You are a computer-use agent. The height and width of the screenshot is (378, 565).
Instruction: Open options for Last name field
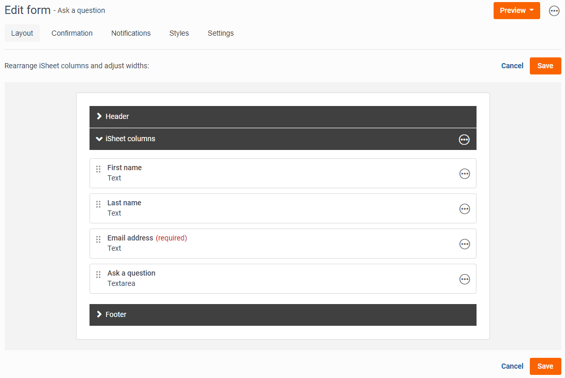pyautogui.click(x=465, y=209)
